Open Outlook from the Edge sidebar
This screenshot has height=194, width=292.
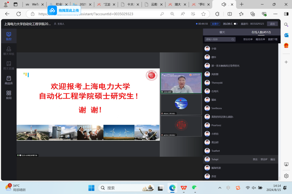pos(286,35)
